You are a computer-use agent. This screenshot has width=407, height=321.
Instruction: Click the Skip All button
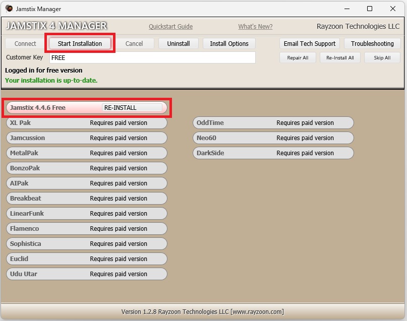point(382,58)
